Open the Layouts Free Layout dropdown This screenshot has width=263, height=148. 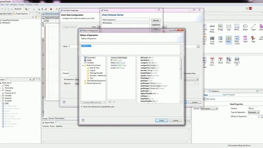[209, 109]
